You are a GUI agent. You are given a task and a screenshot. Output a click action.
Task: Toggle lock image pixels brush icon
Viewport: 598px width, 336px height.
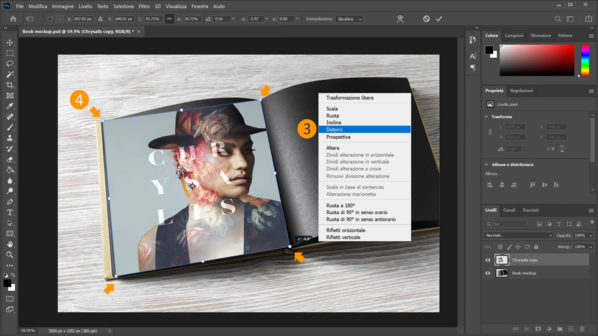click(x=509, y=247)
